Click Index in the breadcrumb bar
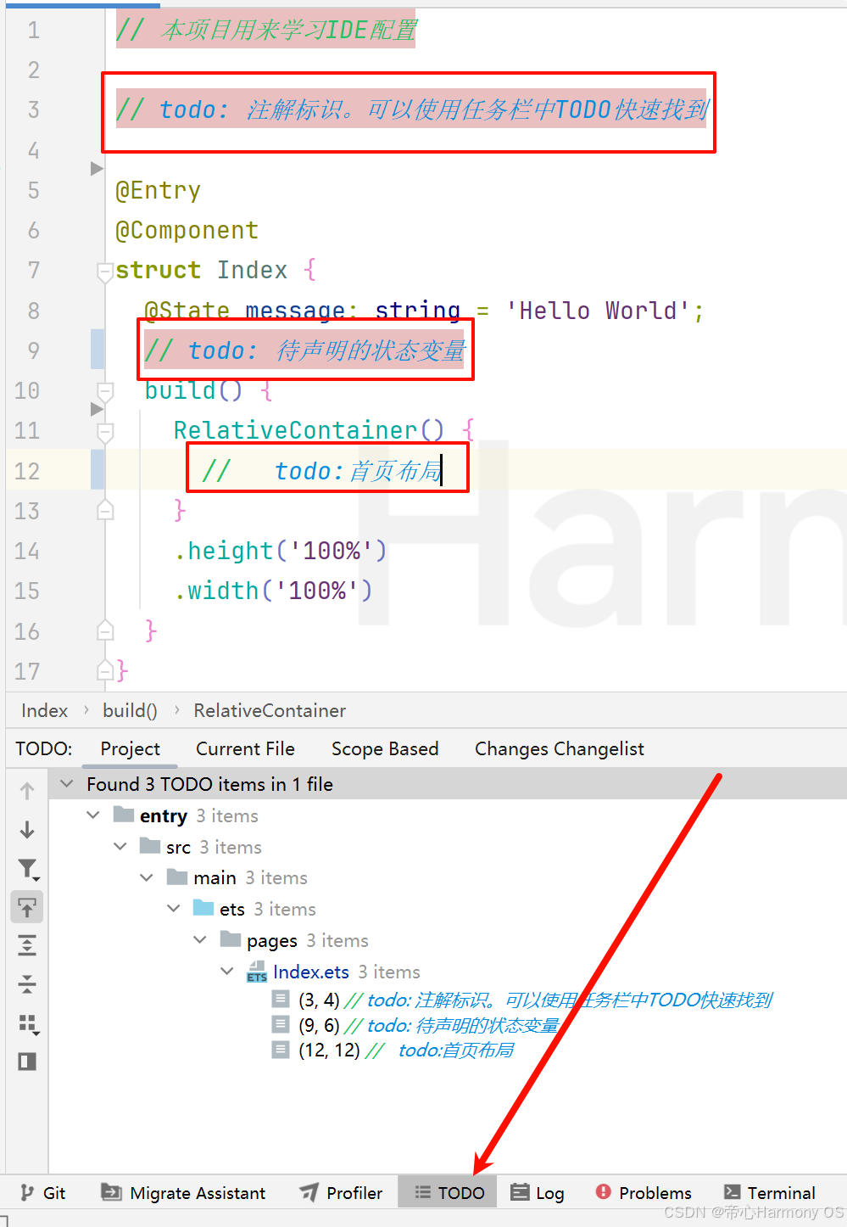The image size is (847, 1227). pyautogui.click(x=44, y=711)
